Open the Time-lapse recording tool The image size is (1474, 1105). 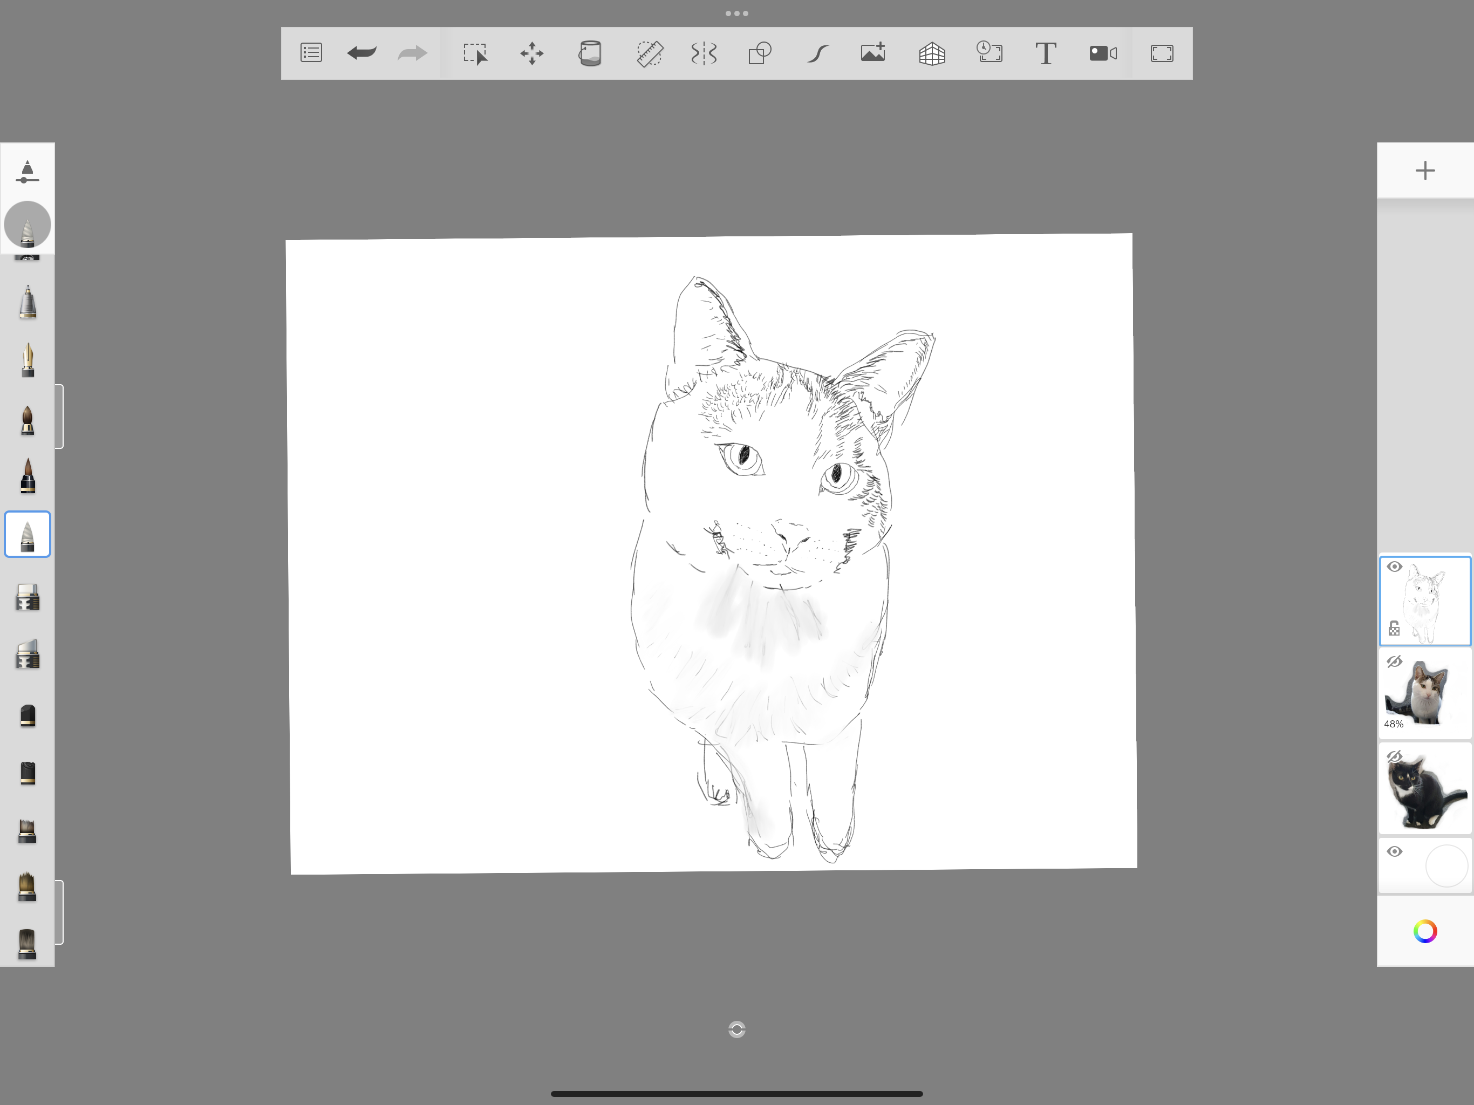click(x=990, y=52)
